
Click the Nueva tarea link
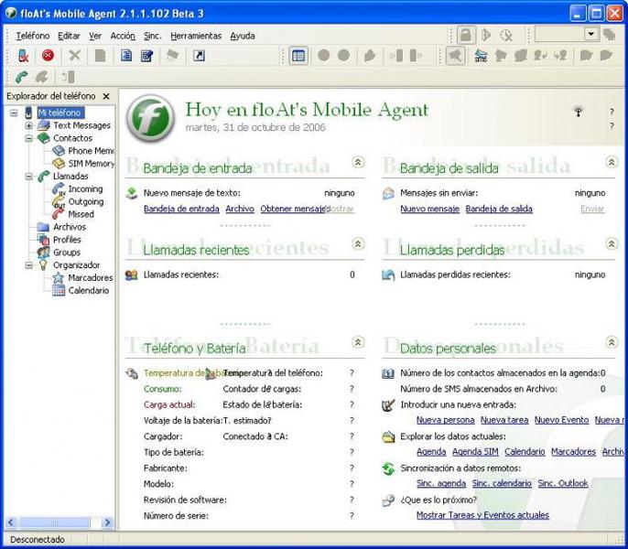pyautogui.click(x=504, y=420)
